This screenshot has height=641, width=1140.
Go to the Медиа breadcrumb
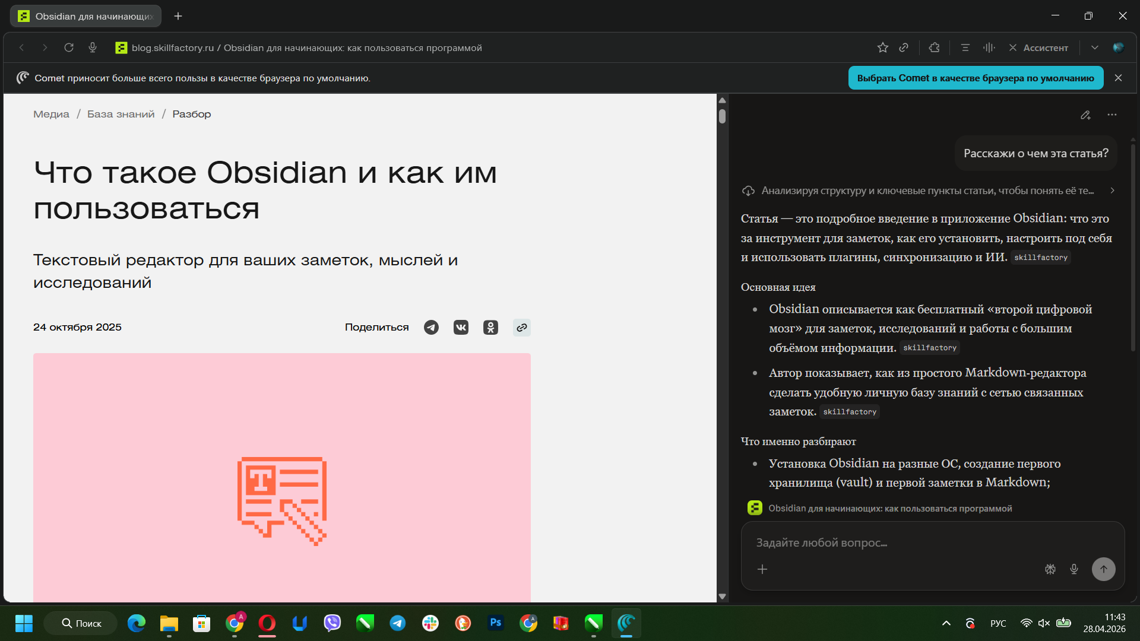[x=51, y=114]
